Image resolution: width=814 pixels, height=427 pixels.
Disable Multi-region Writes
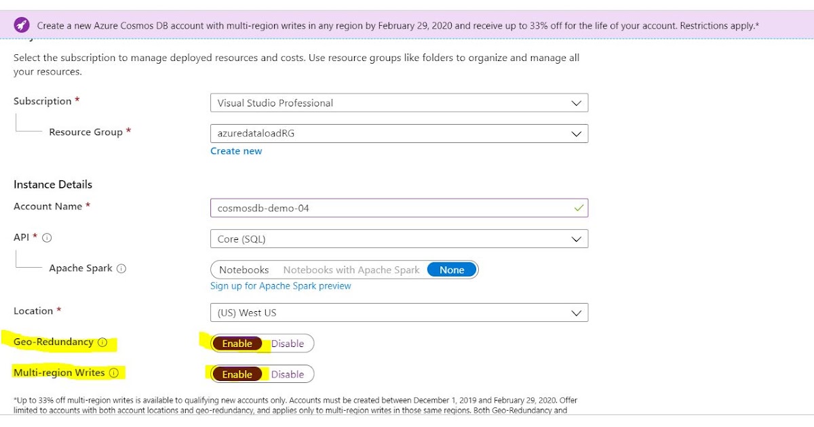tap(287, 374)
